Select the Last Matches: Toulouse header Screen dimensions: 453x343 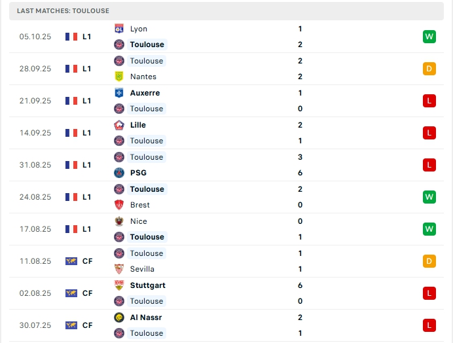click(x=63, y=11)
